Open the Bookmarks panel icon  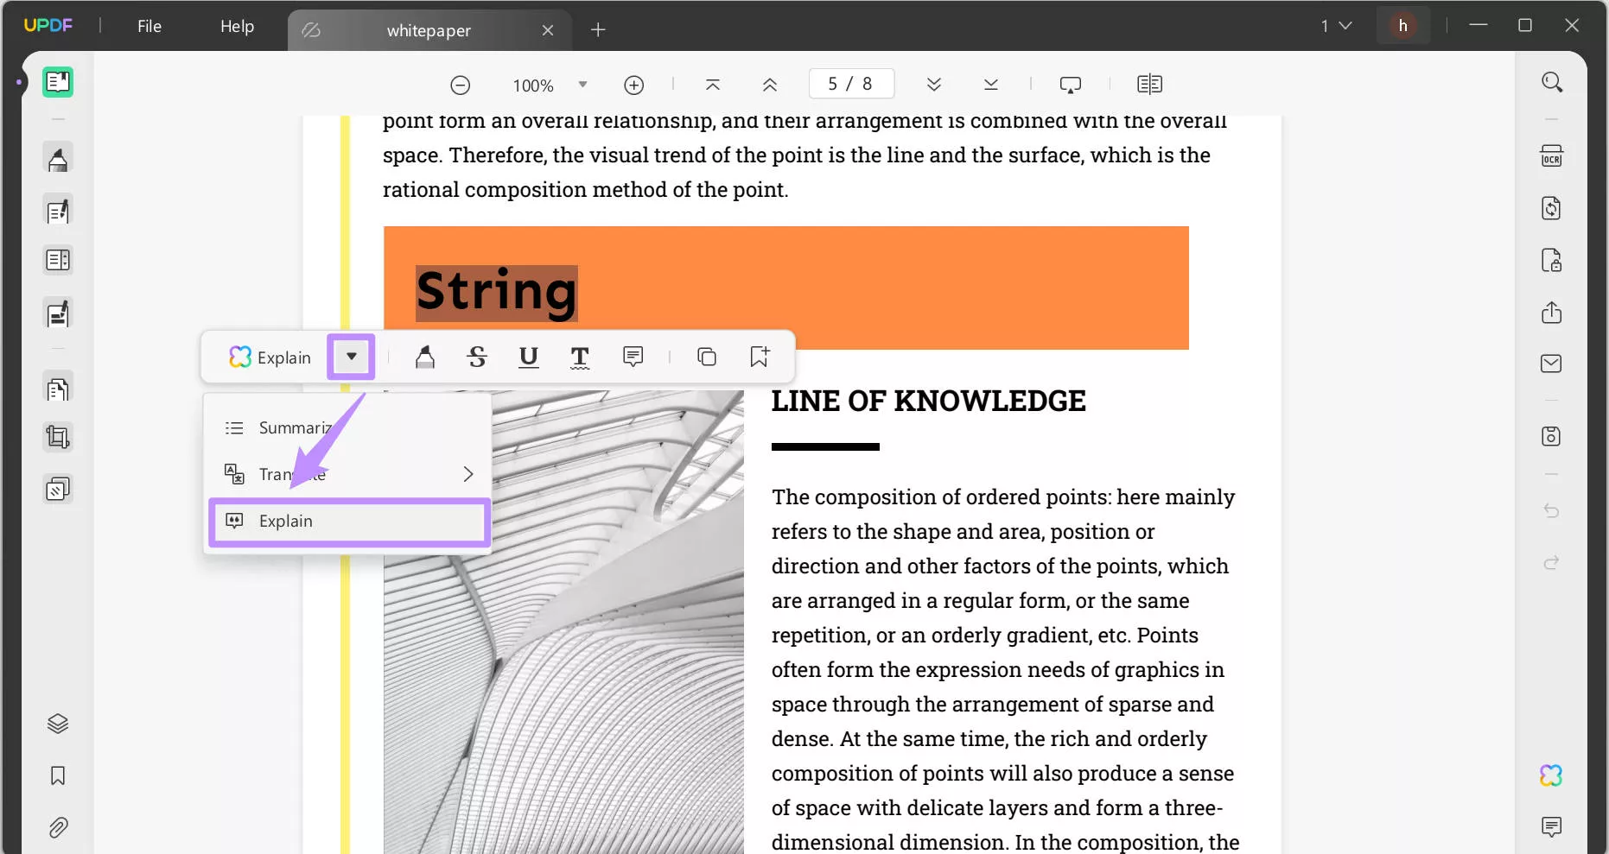tap(58, 775)
